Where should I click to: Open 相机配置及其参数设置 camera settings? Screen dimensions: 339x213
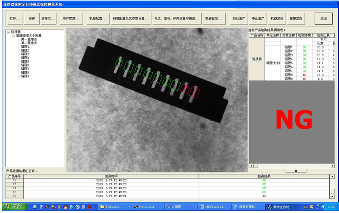pos(131,18)
